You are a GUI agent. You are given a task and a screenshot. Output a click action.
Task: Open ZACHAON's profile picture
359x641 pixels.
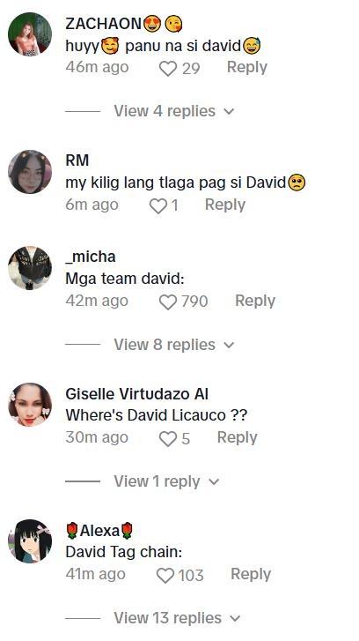(x=30, y=34)
